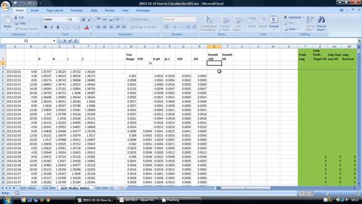The width and height of the screenshot is (362, 204).
Task: Switch to the Formulas tab
Action: pos(77,10)
